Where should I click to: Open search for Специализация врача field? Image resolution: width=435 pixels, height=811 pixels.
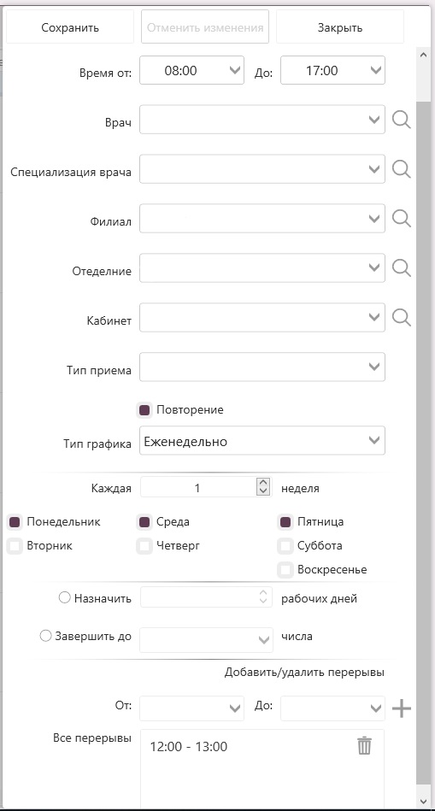point(401,168)
